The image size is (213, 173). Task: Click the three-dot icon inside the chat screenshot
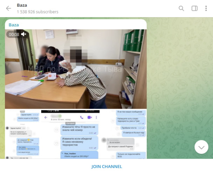pos(96,118)
